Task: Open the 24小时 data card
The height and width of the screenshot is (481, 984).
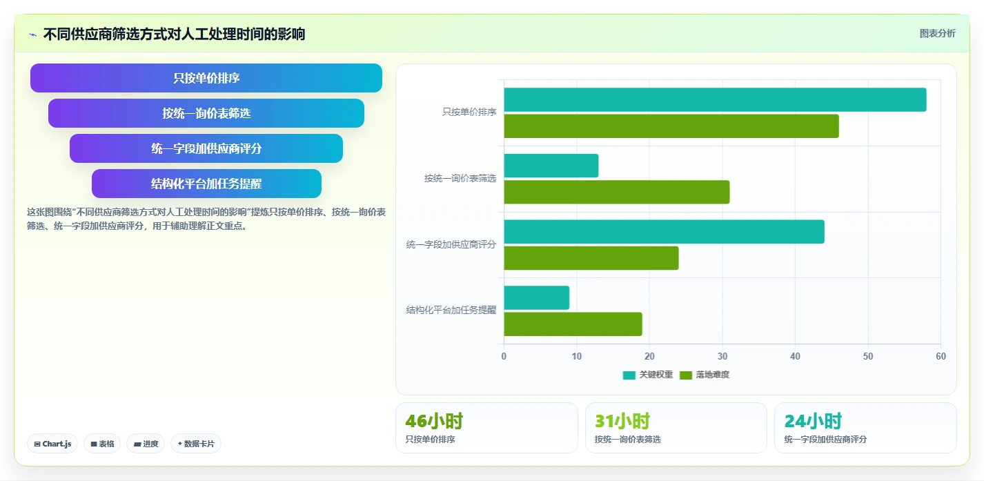Action: coord(865,428)
